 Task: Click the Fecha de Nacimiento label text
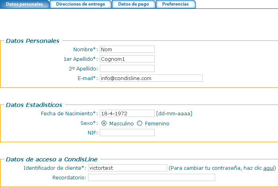click(x=69, y=113)
